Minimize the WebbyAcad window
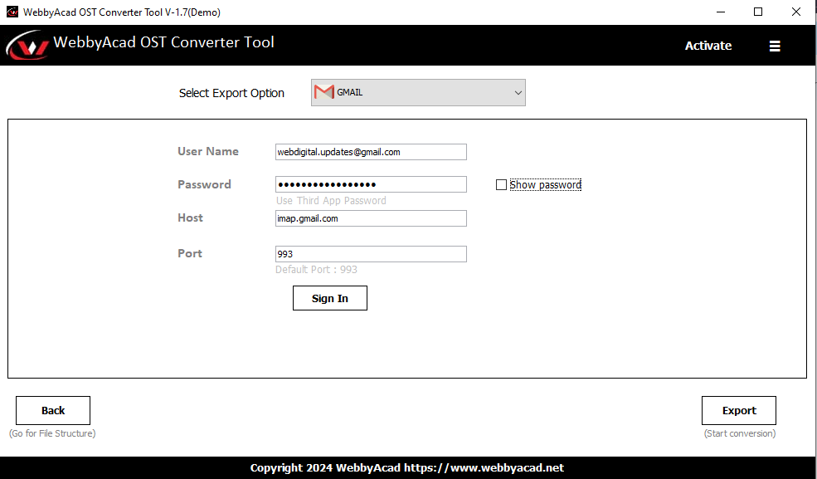 pyautogui.click(x=721, y=12)
